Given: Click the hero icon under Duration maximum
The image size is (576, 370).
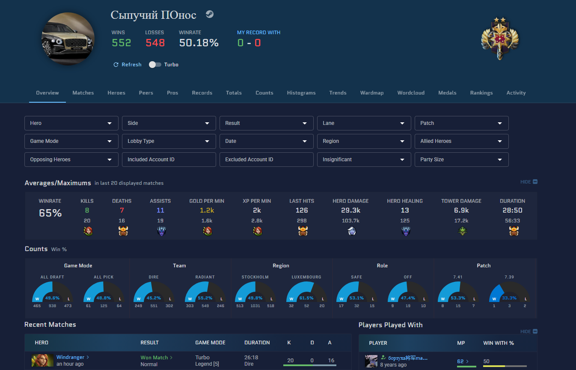Looking at the screenshot, I should tap(512, 231).
